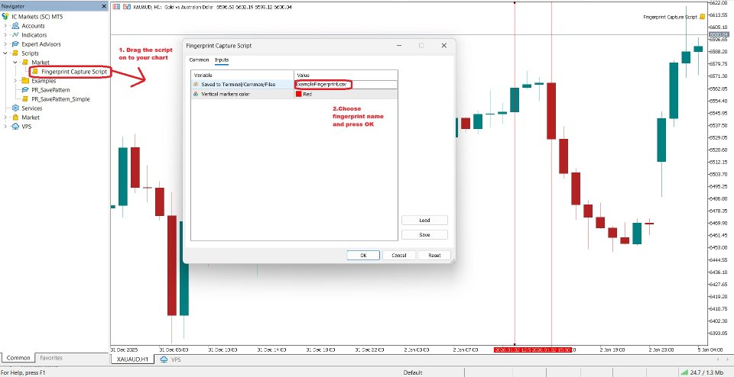Confirm the dialog with OK

363,255
